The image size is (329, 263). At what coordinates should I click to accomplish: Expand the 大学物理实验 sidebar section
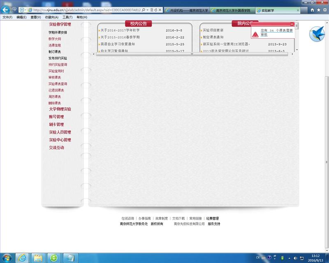[60, 109]
